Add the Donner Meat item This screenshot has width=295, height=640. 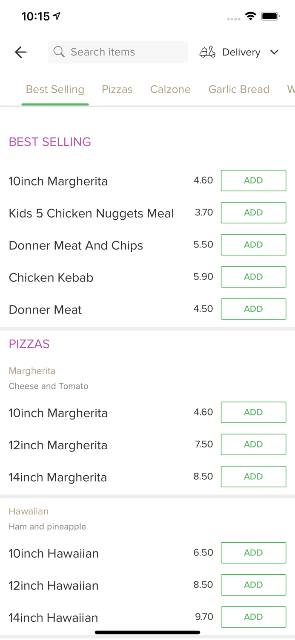point(253,309)
